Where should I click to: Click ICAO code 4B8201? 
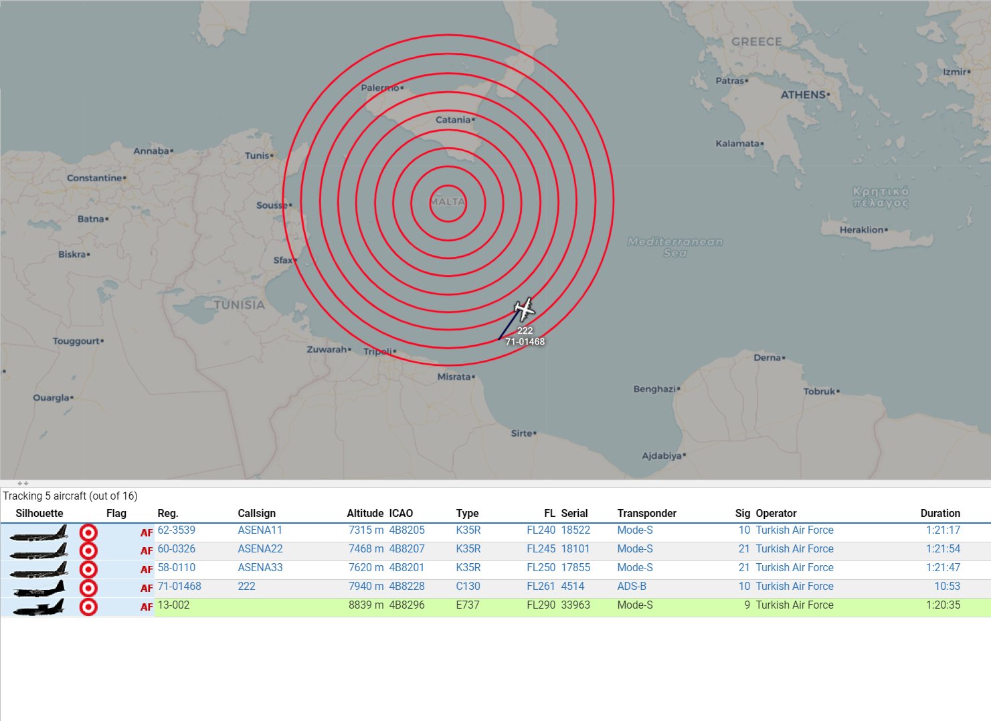pos(407,567)
